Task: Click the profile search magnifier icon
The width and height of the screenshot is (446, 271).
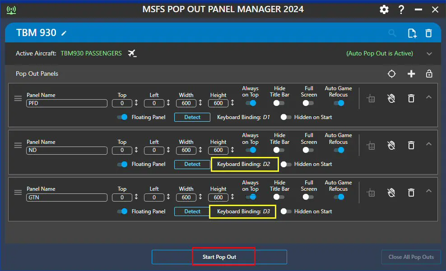Action: click(x=392, y=33)
